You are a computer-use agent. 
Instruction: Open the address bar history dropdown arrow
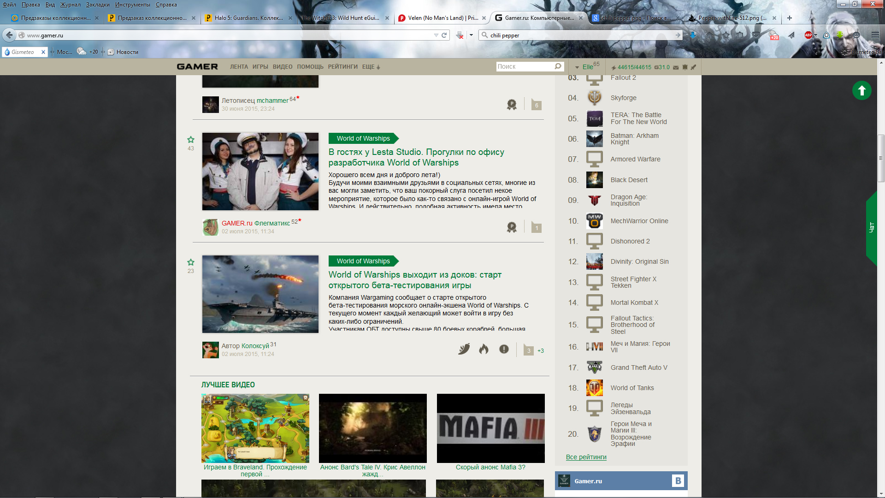[436, 35]
